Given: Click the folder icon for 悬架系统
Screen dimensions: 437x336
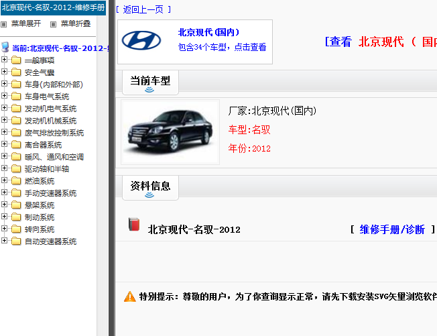Looking at the screenshot, I should [x=16, y=205].
